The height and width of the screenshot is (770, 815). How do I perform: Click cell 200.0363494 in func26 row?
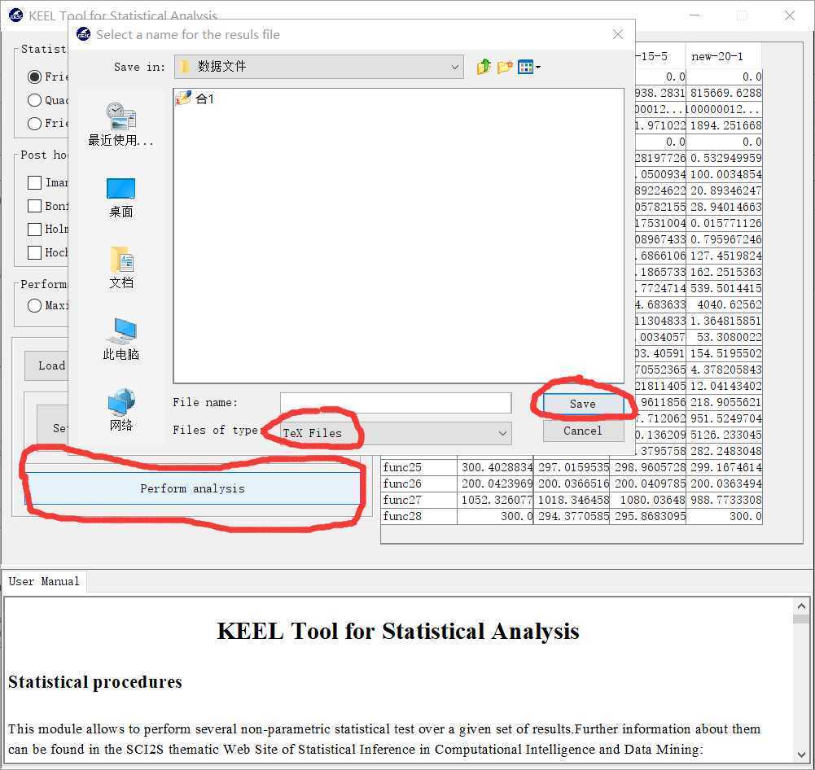(724, 483)
